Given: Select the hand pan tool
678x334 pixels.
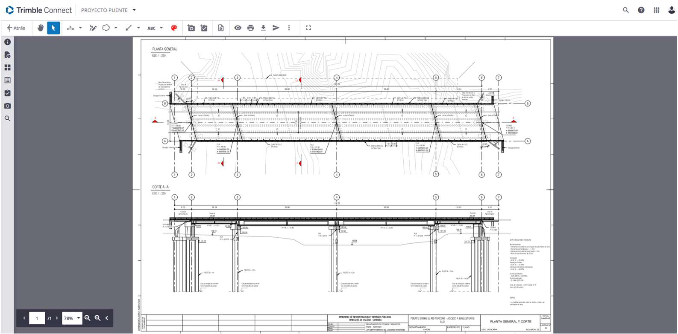Looking at the screenshot, I should pos(41,28).
